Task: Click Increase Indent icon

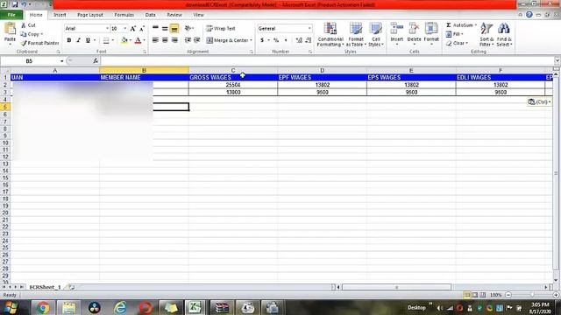Action: click(x=196, y=40)
